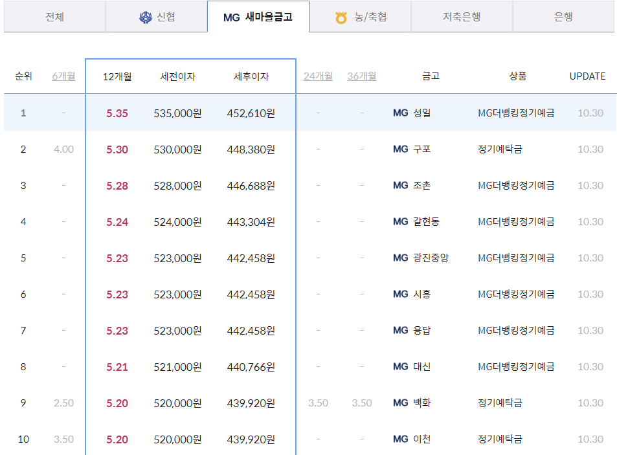The image size is (617, 455).
Task: Click the UPDATE column header
Action: coord(587,76)
